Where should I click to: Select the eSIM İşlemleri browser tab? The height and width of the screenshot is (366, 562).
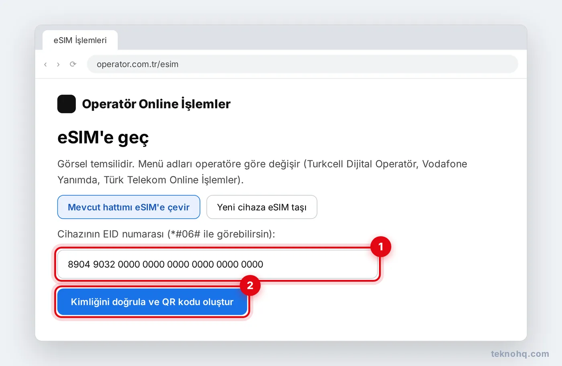pyautogui.click(x=80, y=40)
